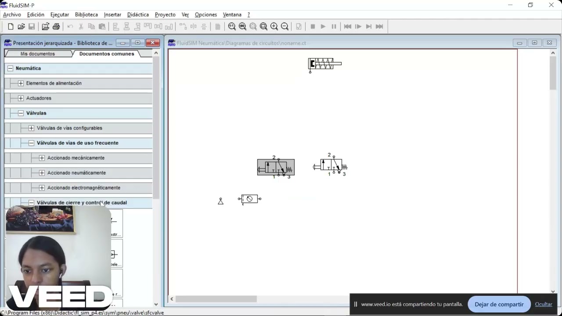
Task: Align selected objects to the bottom
Action: 169,27
